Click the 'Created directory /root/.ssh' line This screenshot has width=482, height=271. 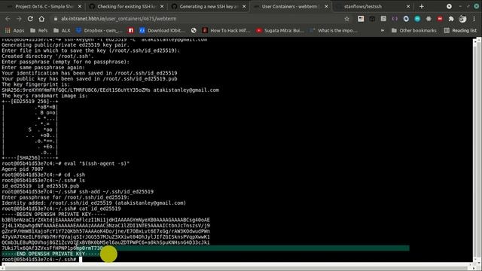pyautogui.click(x=47, y=56)
